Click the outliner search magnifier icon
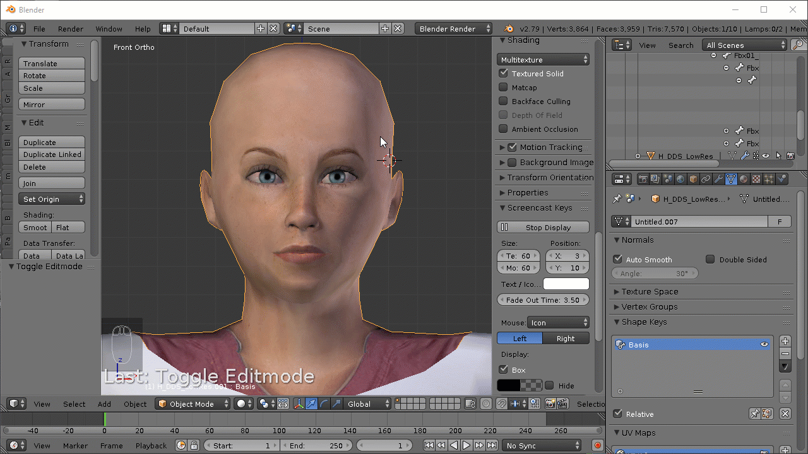Screen dimensions: 808x454 coord(799,45)
